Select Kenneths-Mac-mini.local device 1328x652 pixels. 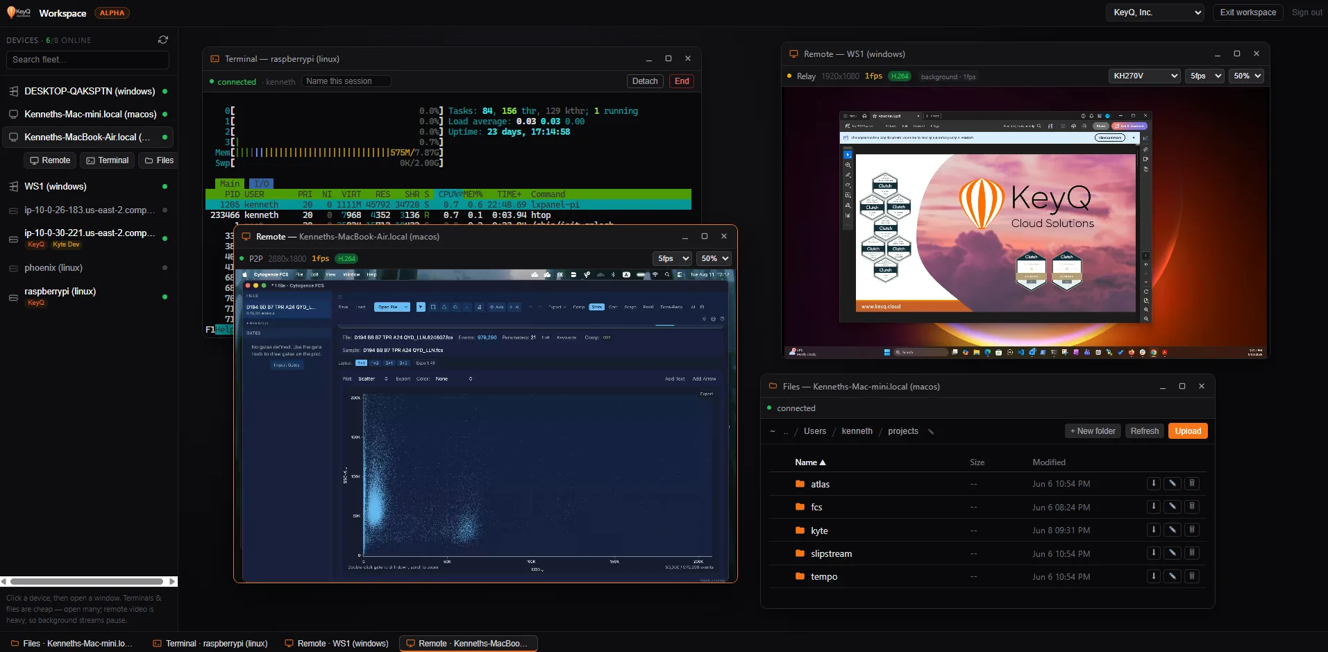[x=87, y=114]
